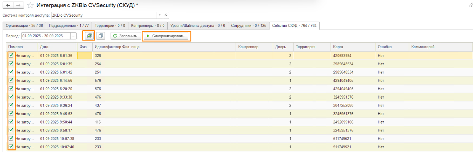Click the forward navigation arrow
The width and height of the screenshot is (473, 152).
pyautogui.click(x=19, y=5)
